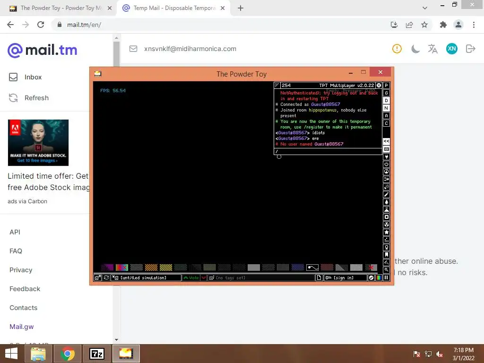Screen dimensions: 484x363
Task: Select the Powders pile category icon
Action: [x=387, y=209]
